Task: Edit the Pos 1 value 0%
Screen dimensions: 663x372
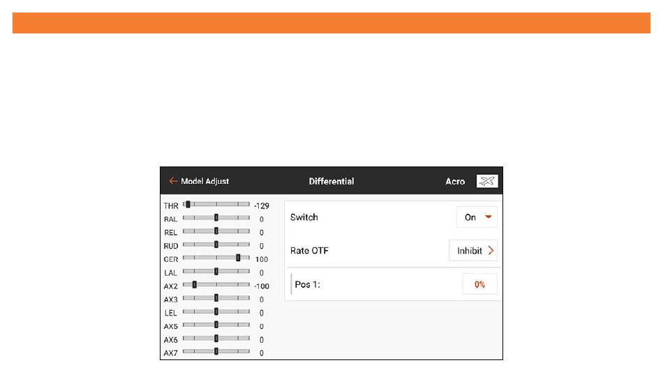Action: click(x=479, y=284)
